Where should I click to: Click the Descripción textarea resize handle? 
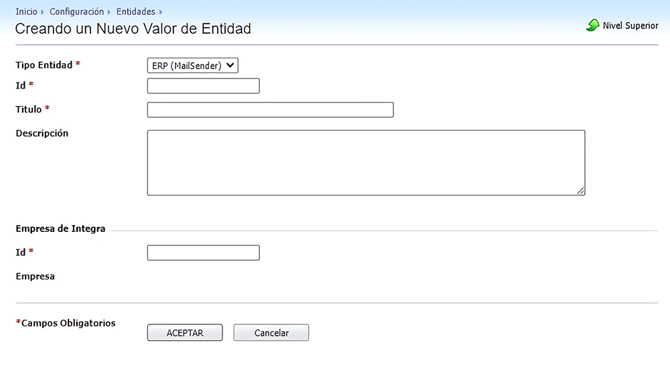pyautogui.click(x=580, y=191)
